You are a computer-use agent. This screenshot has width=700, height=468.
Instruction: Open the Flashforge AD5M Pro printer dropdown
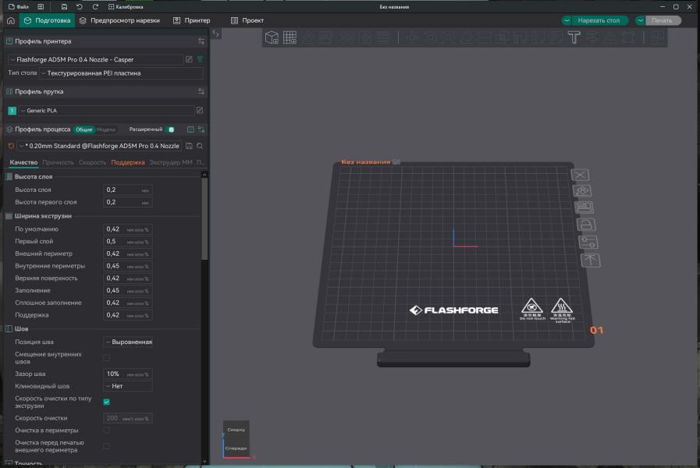click(x=96, y=59)
